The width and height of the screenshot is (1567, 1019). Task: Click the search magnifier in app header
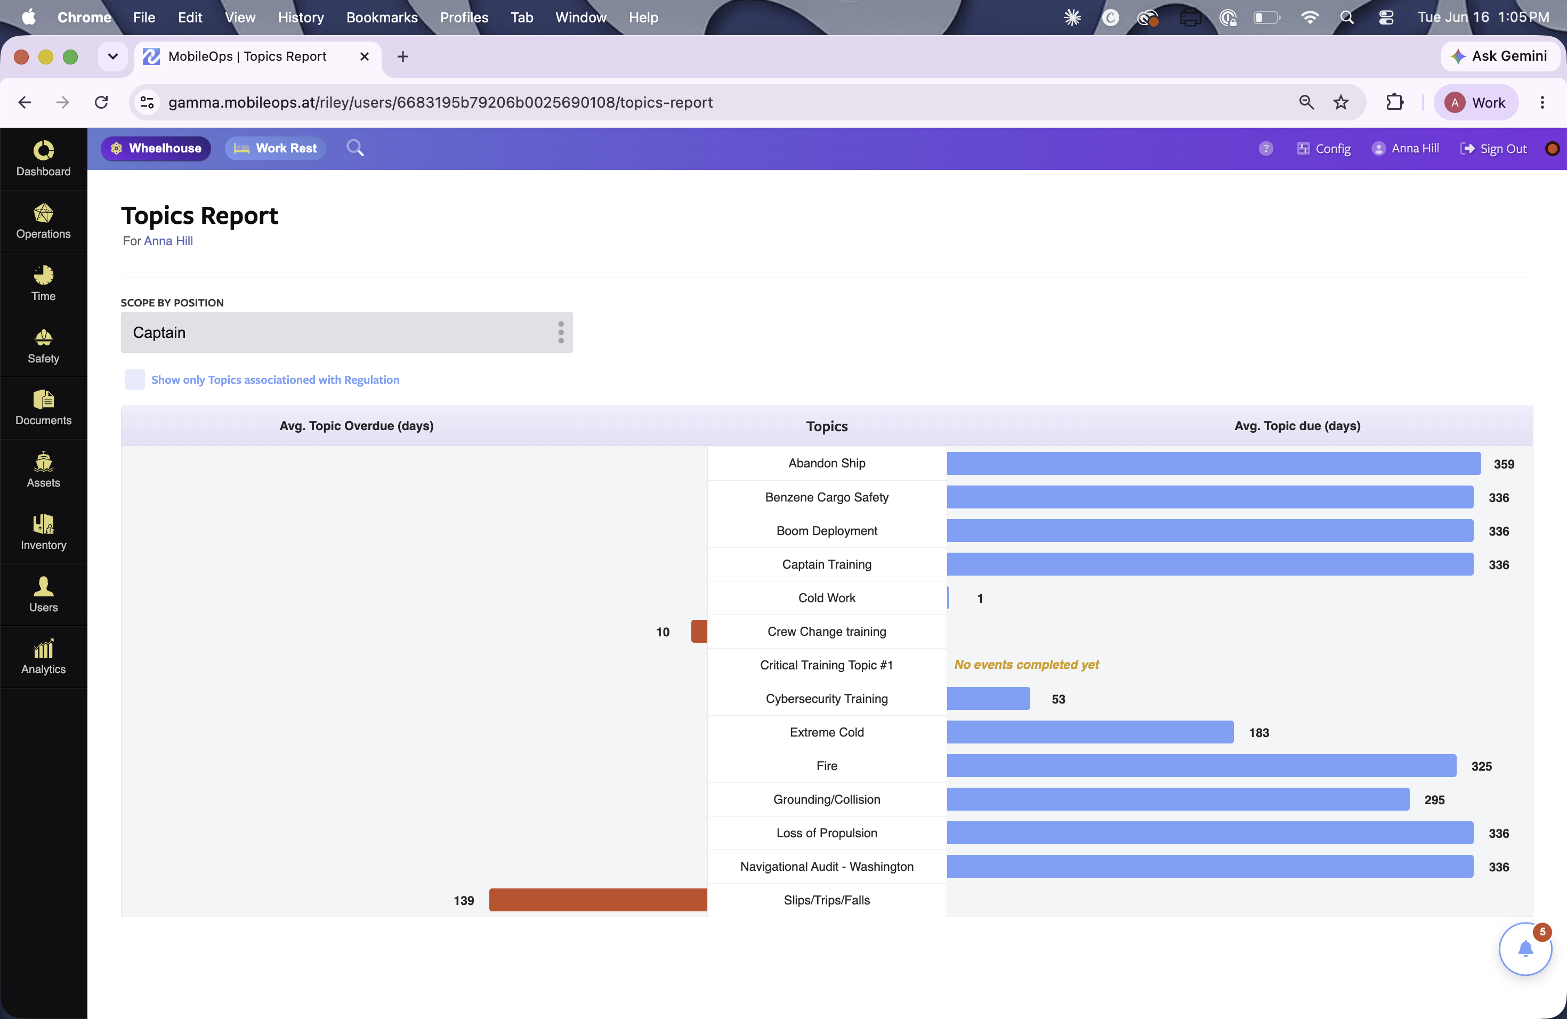point(355,148)
